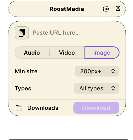This screenshot has height=140, width=133.
Task: Open the Downloads folder icon
Action: [19, 108]
